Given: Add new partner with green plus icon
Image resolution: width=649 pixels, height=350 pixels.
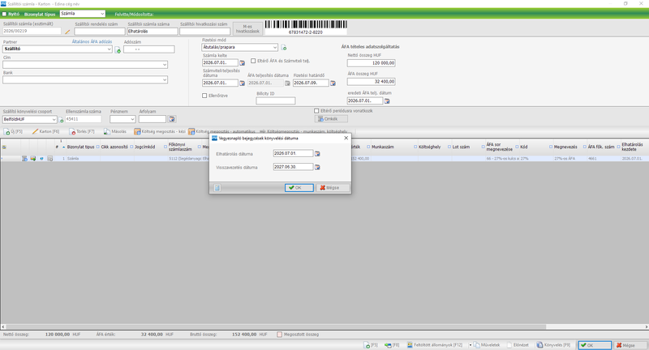Looking at the screenshot, I should click(118, 50).
